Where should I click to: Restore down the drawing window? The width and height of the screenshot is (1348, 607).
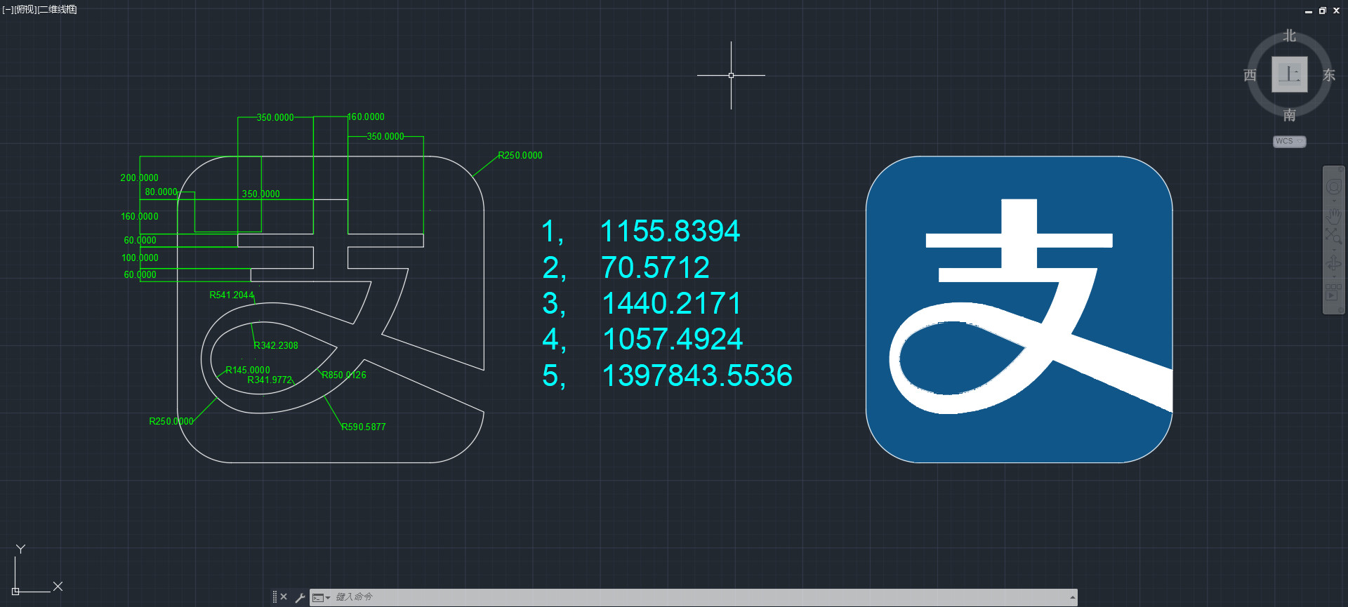[1323, 11]
